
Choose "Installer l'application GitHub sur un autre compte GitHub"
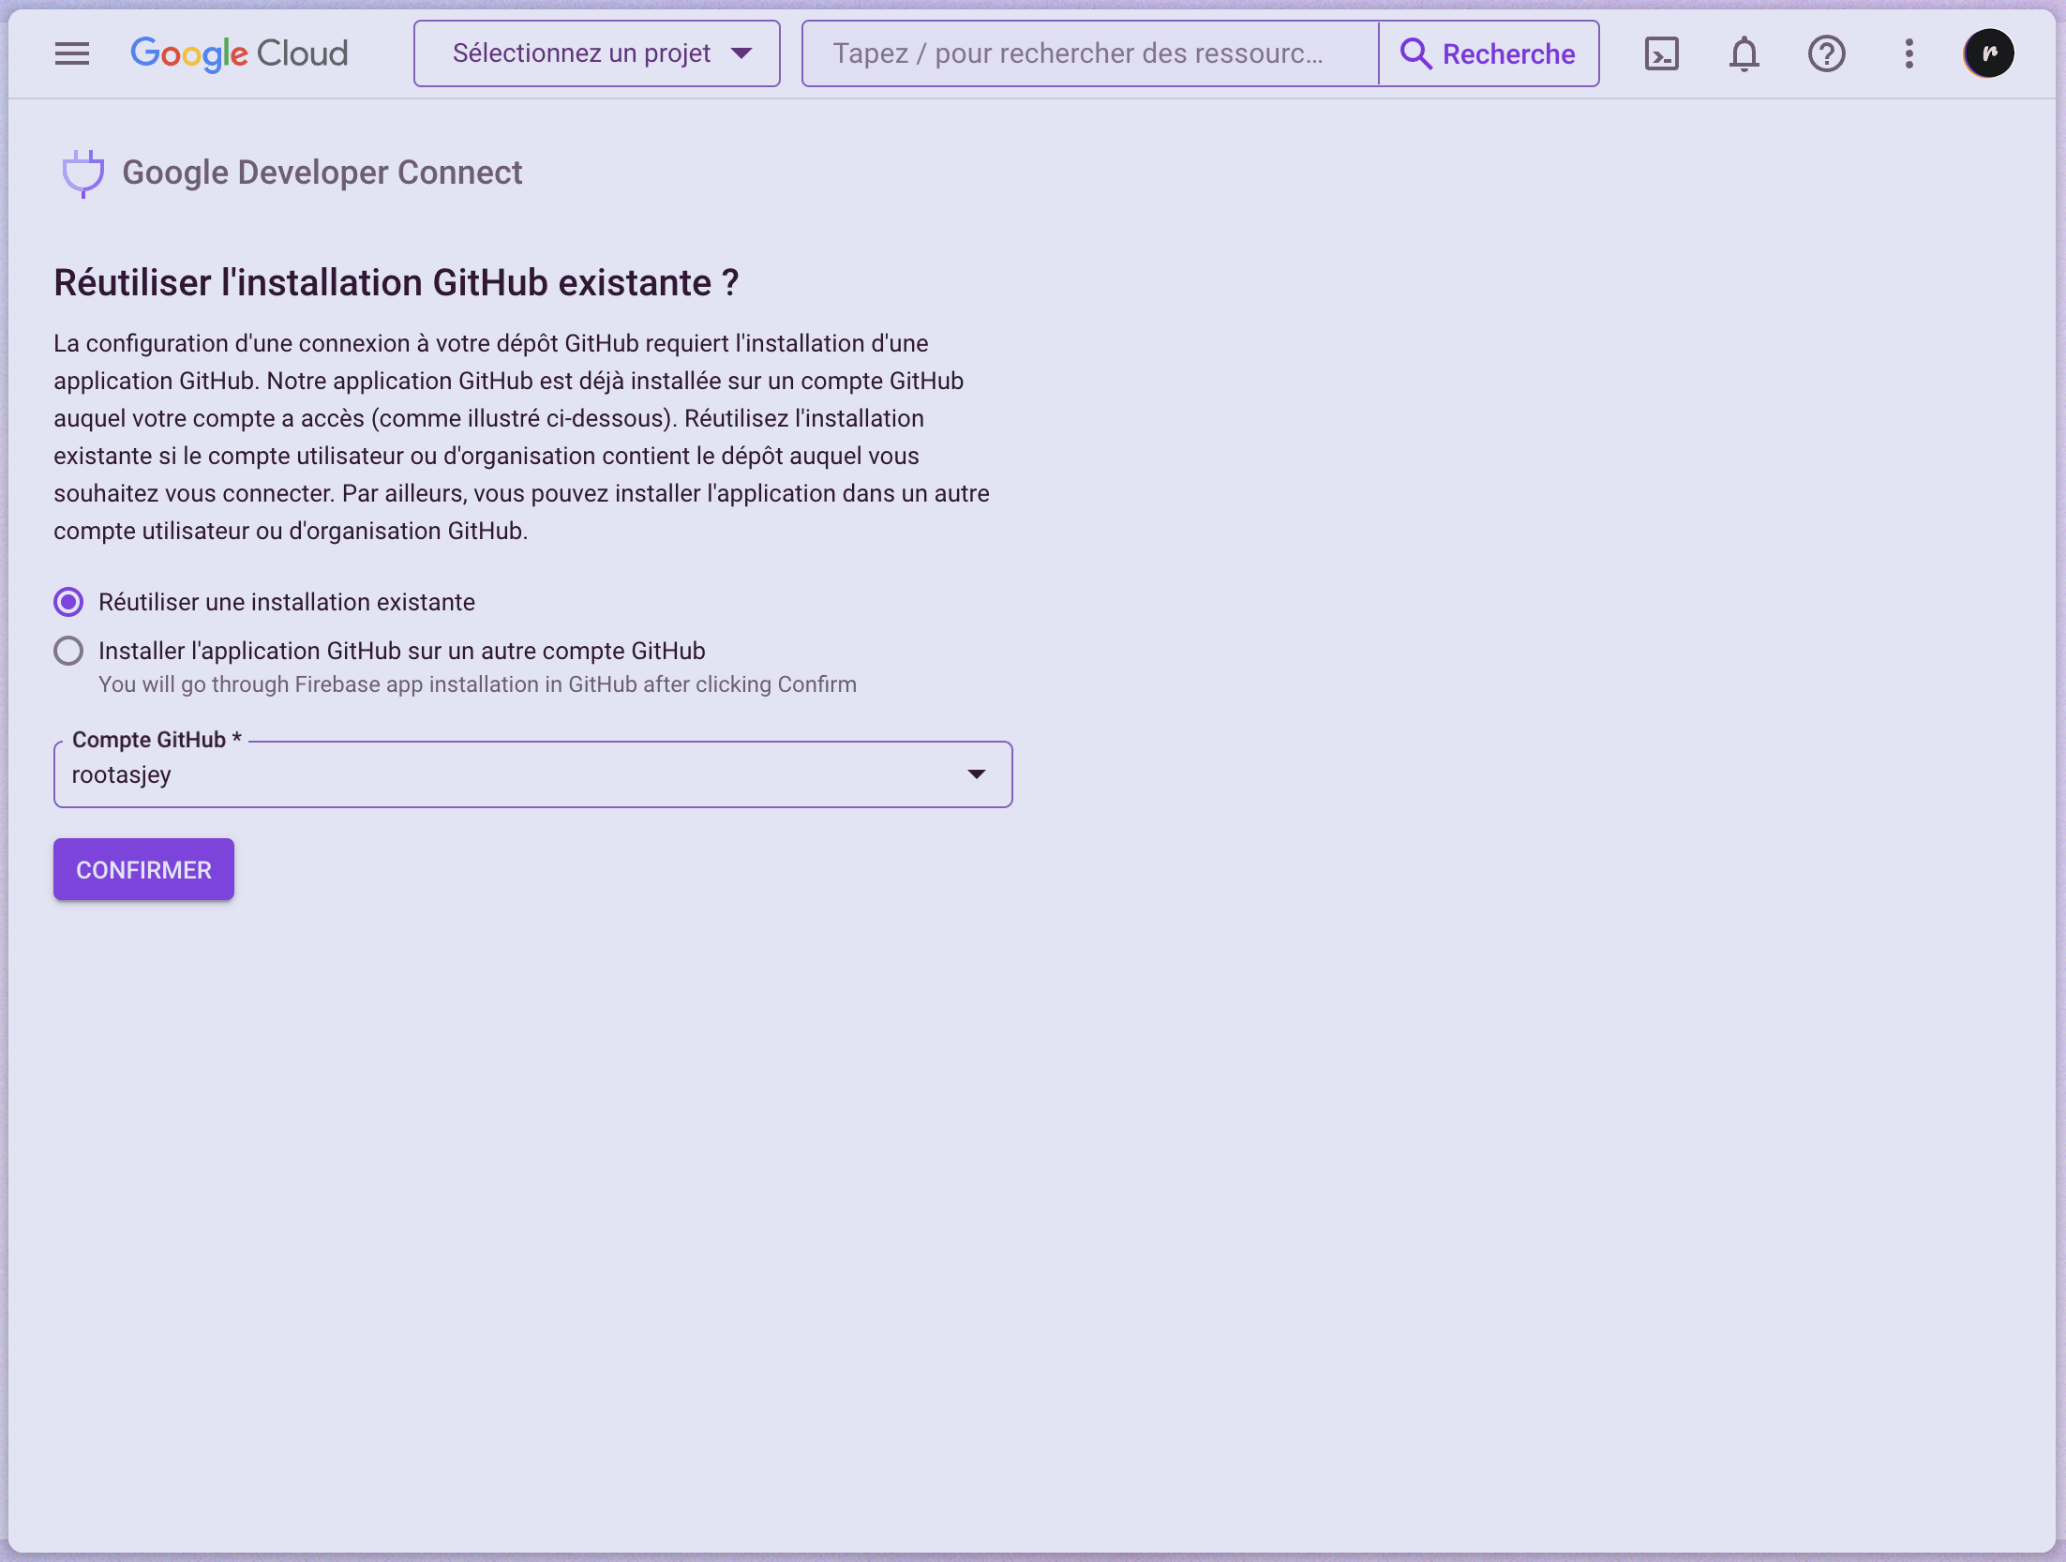pos(402,651)
